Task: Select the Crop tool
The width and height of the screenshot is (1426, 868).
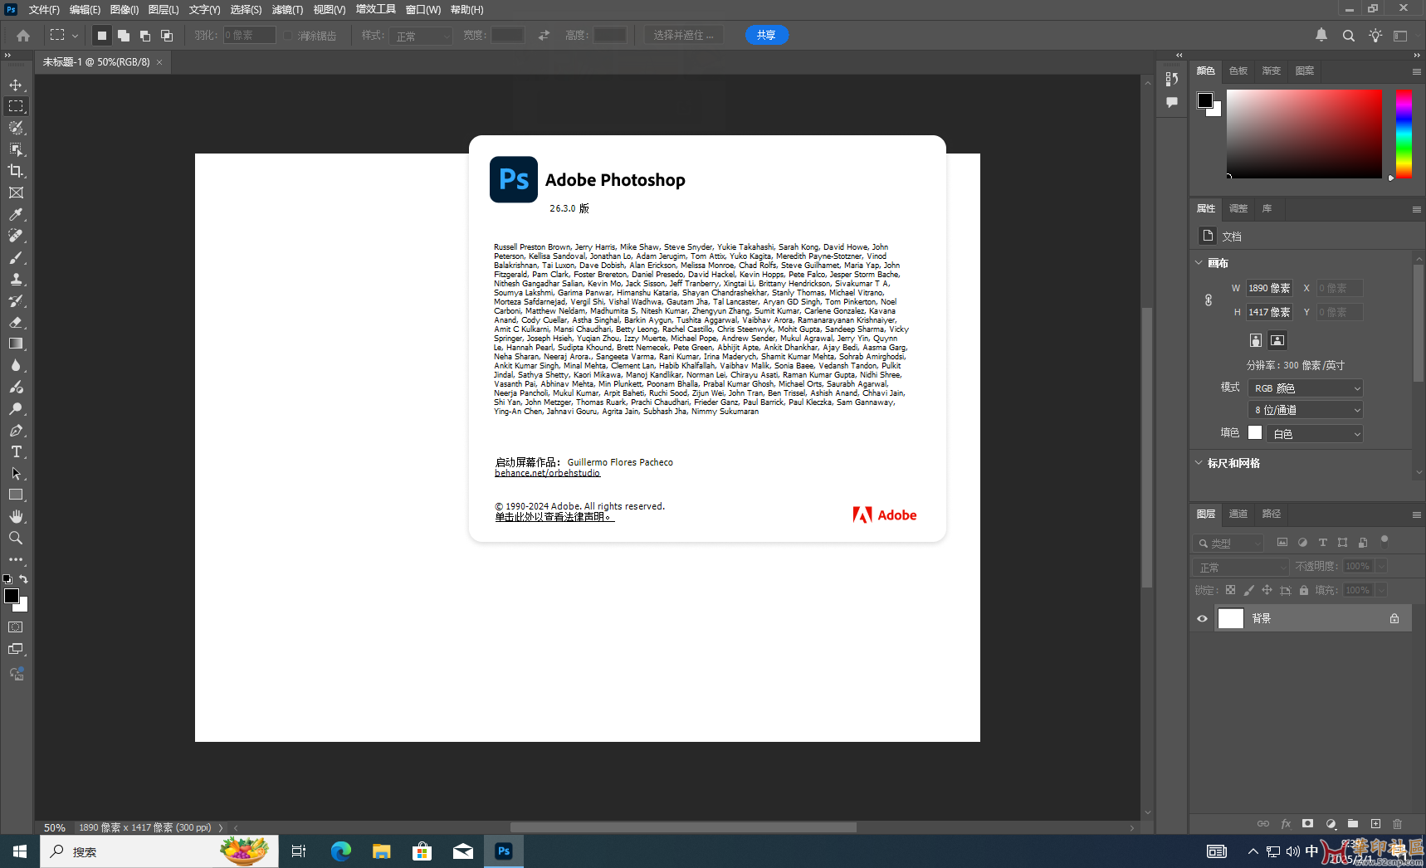Action: coord(16,171)
